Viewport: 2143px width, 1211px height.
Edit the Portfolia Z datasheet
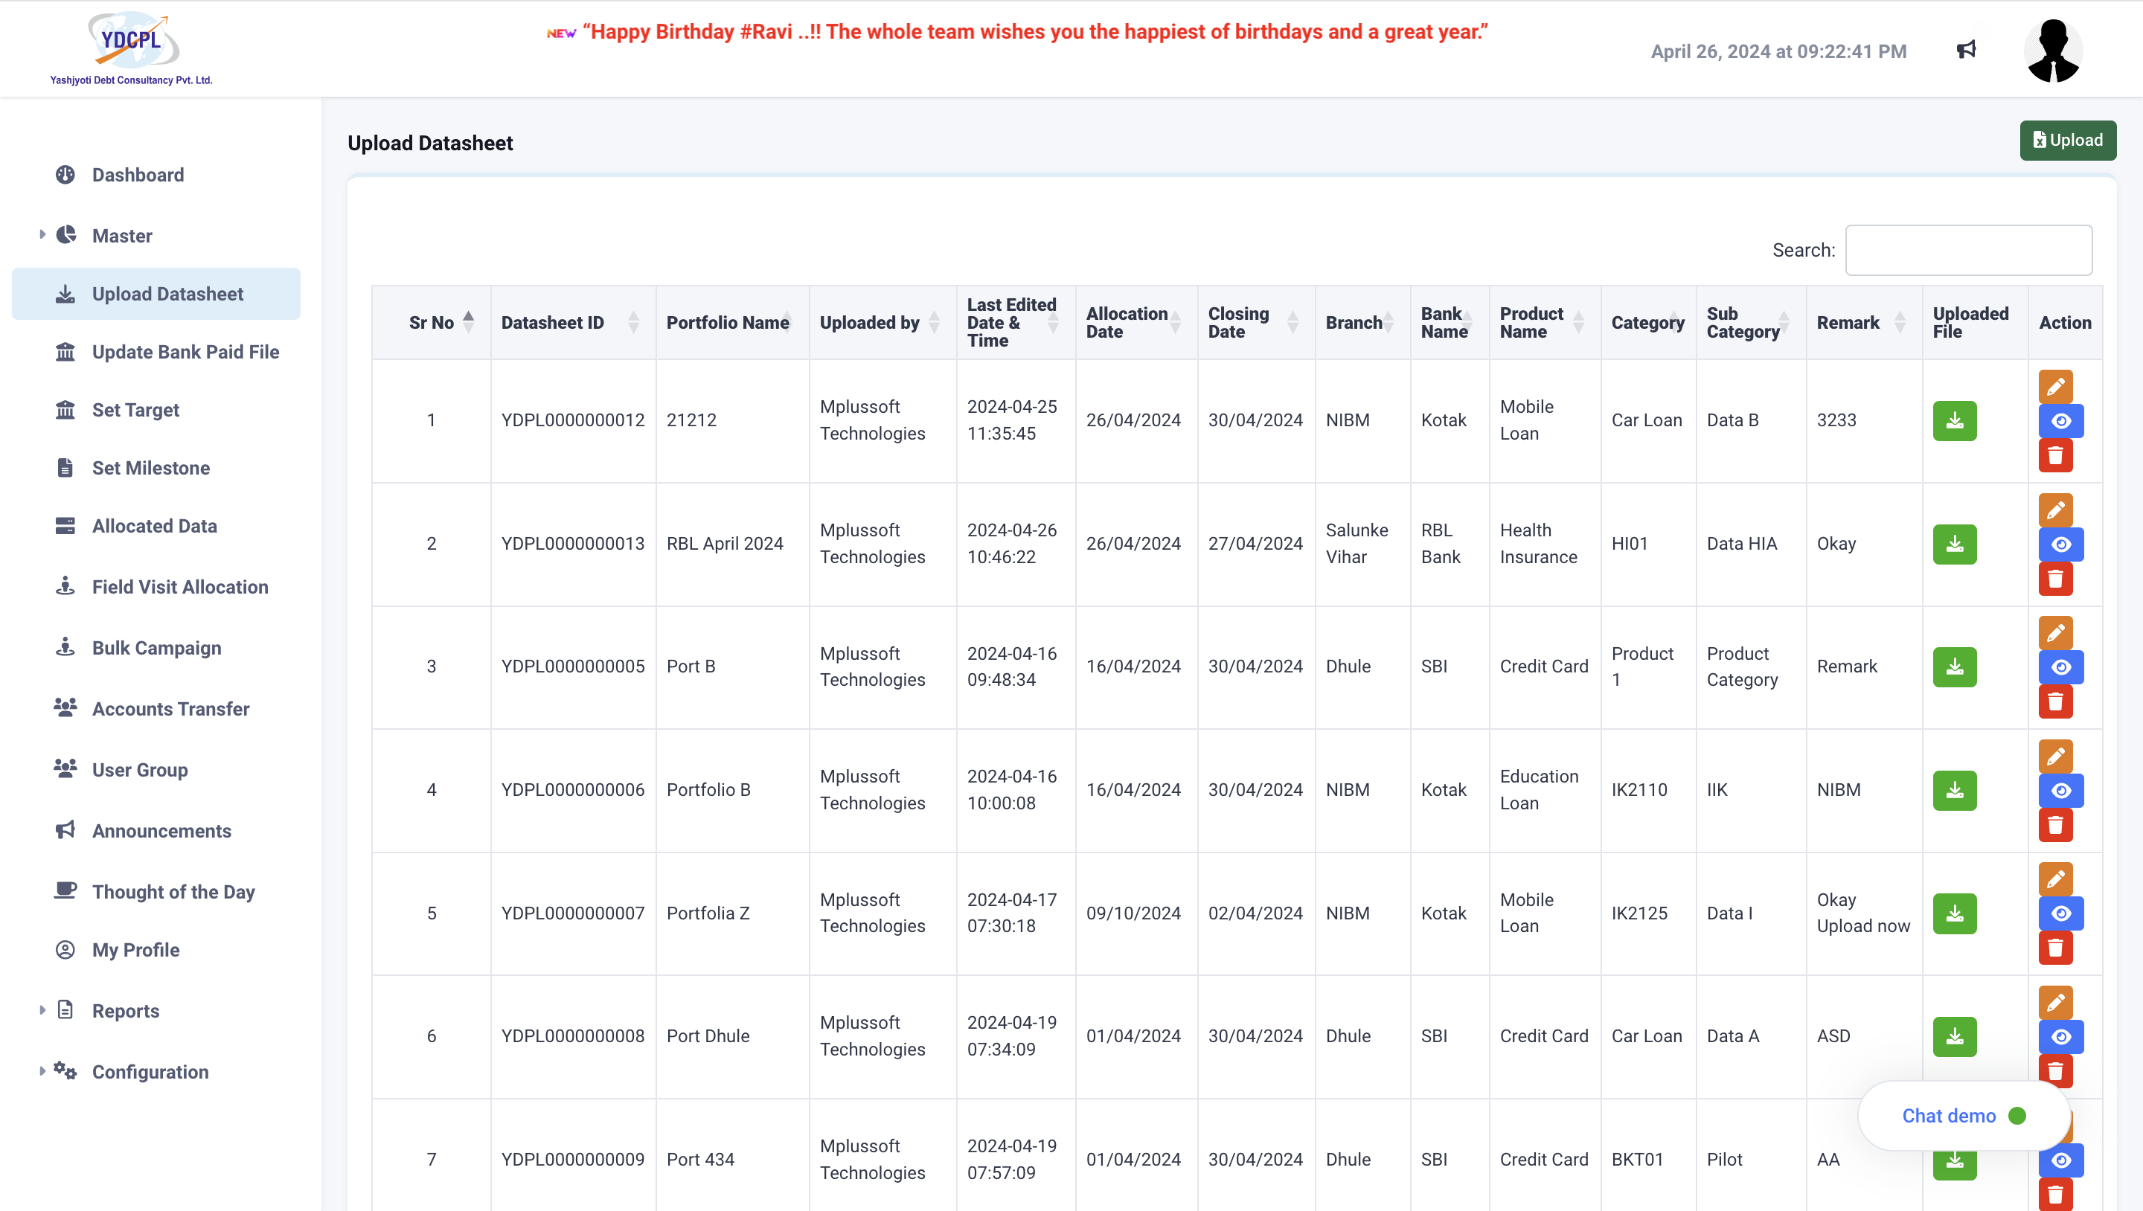[x=2054, y=879]
